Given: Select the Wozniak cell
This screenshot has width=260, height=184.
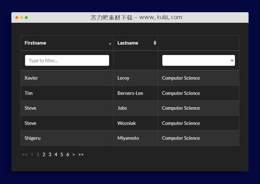Looking at the screenshot, I should click(127, 123).
